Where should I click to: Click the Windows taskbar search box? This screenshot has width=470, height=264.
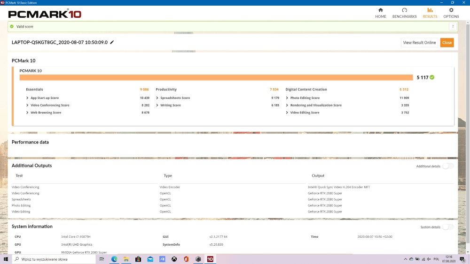[56, 259]
